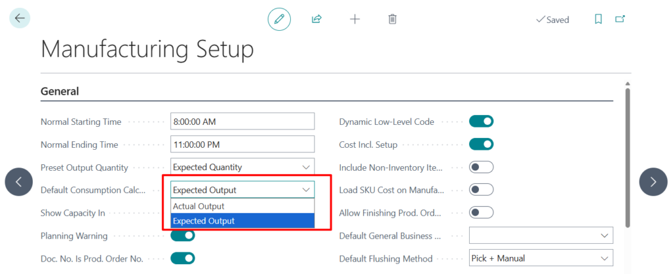The image size is (671, 274).
Task: Click the share icon
Action: coord(316,19)
